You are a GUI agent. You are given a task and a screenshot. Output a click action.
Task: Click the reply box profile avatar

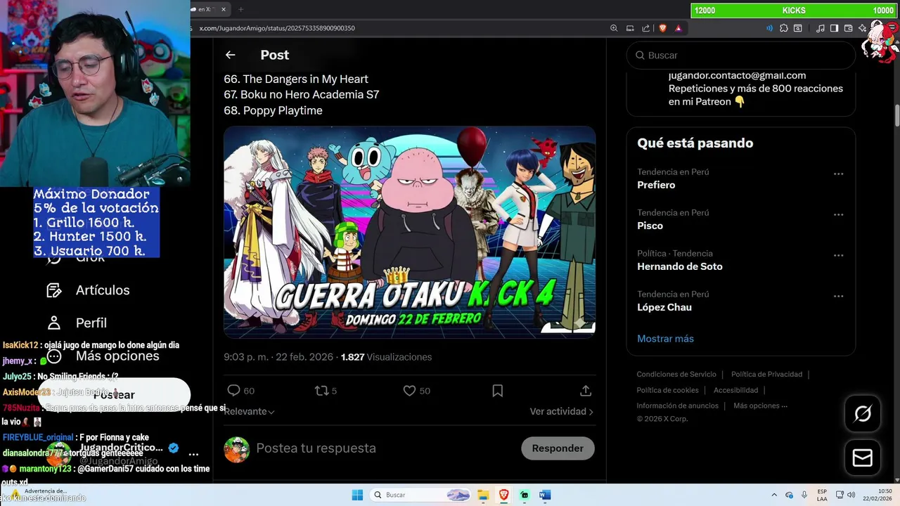[x=236, y=449]
